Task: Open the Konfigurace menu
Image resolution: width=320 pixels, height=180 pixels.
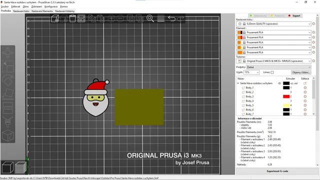Action: [x=51, y=6]
